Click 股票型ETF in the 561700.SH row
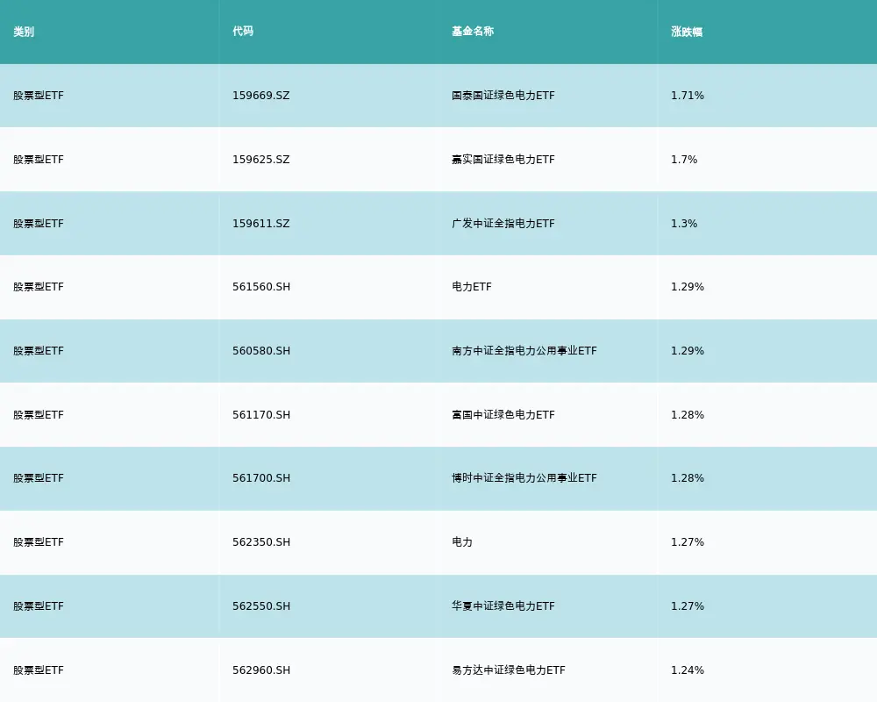 (39, 478)
